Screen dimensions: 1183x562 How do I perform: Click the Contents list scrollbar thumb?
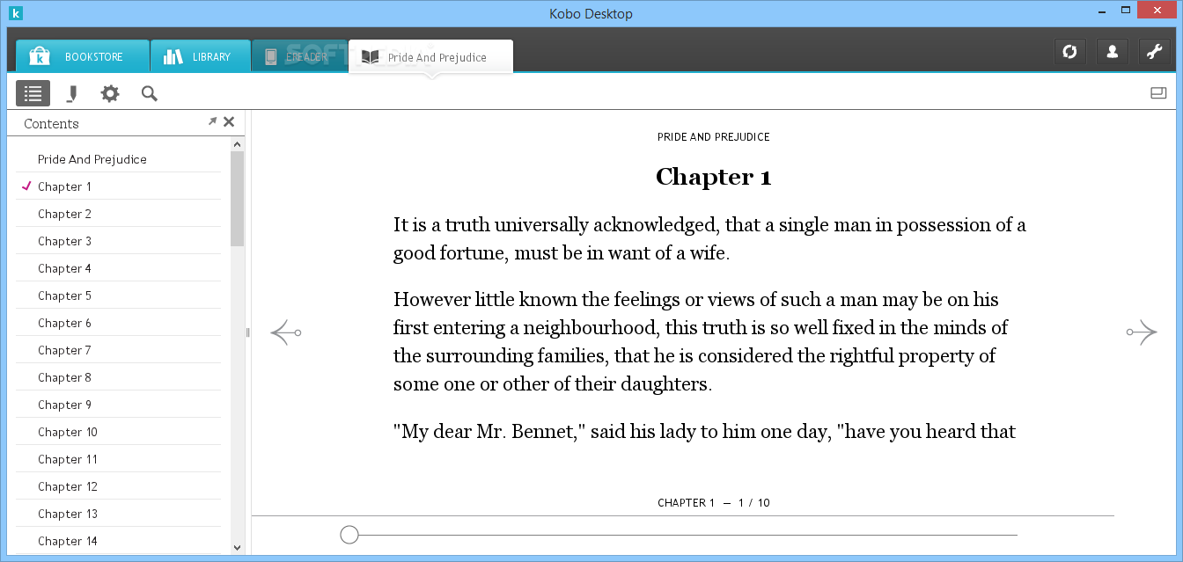pyautogui.click(x=238, y=198)
